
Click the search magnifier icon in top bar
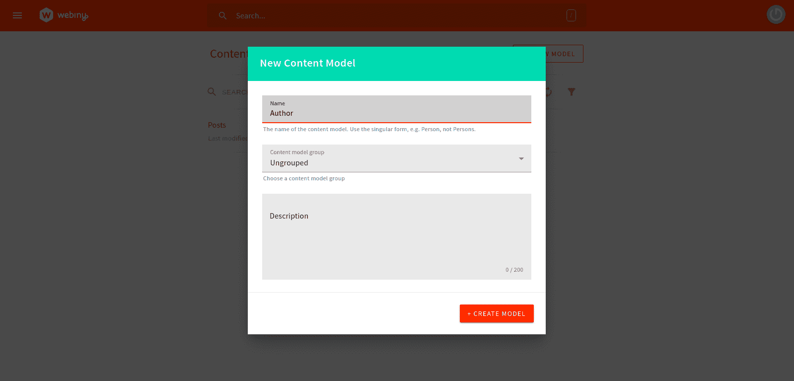[222, 15]
